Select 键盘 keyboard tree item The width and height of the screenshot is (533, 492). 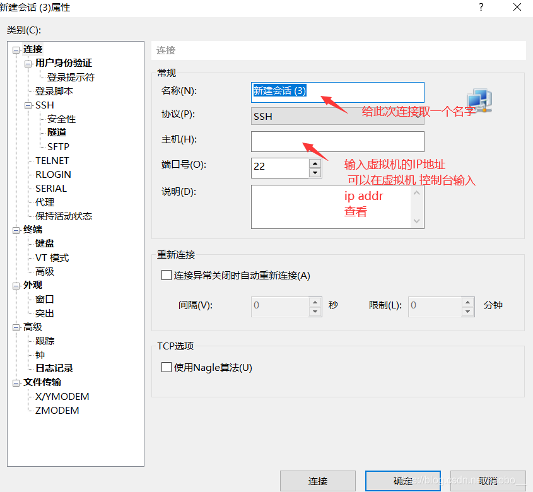click(x=45, y=243)
